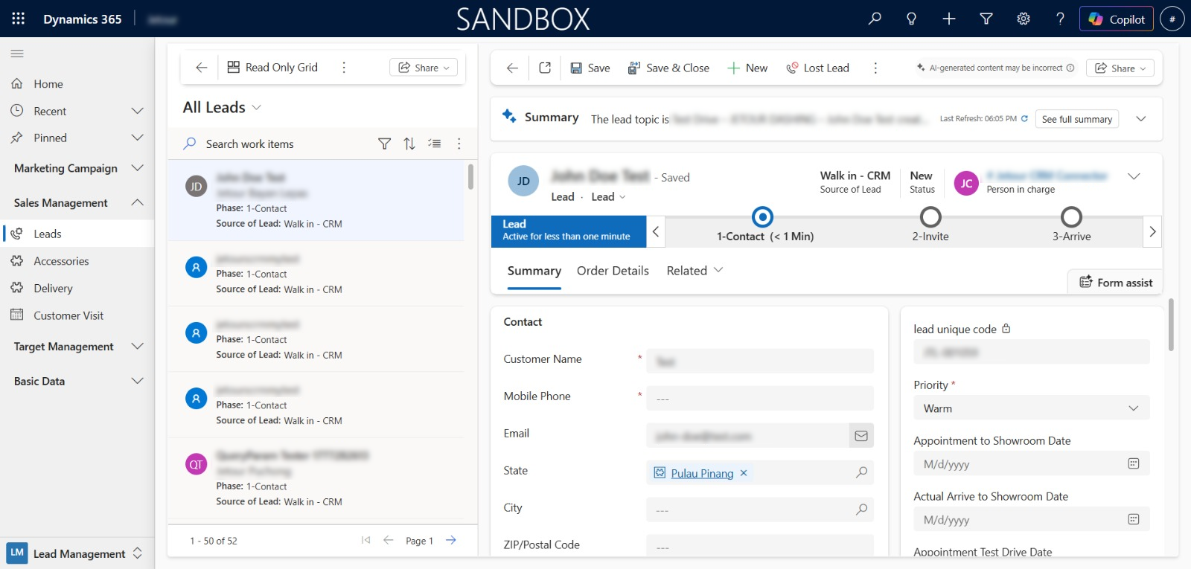Click the Appointment to Showroom Date field
The image size is (1191, 569).
(x=1031, y=464)
